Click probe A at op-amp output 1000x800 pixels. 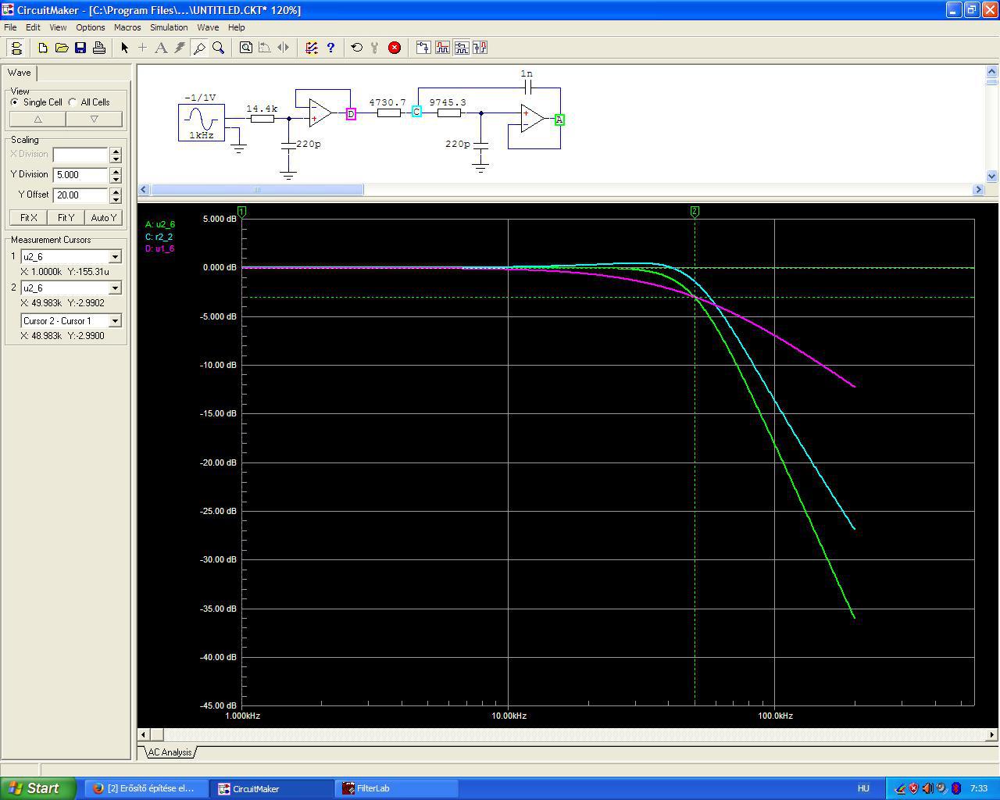tap(559, 120)
